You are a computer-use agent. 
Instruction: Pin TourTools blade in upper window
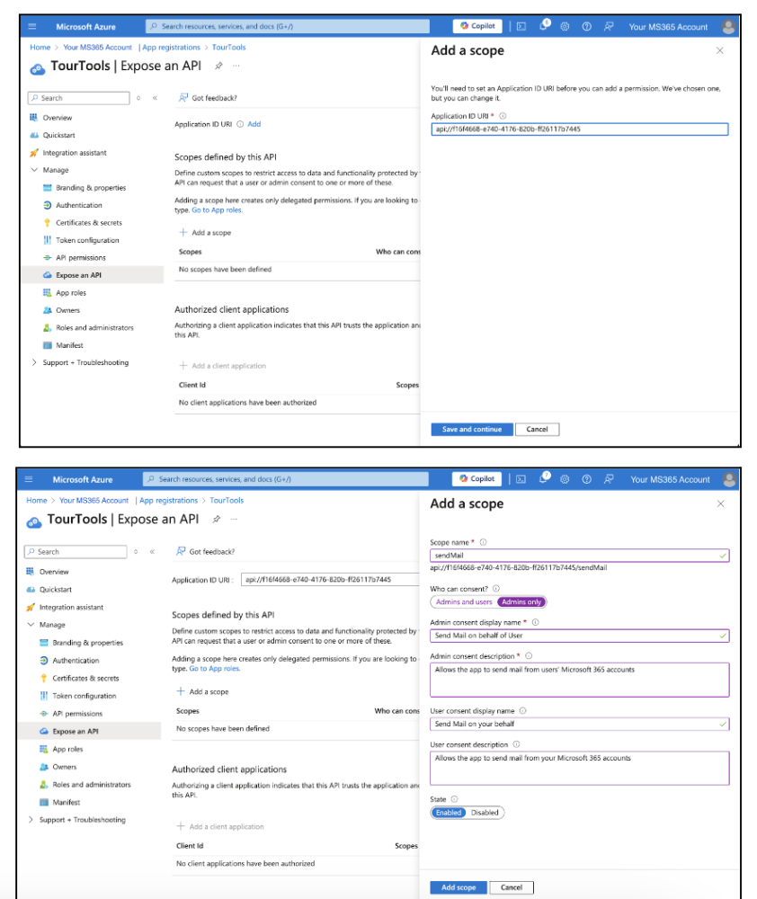[218, 66]
